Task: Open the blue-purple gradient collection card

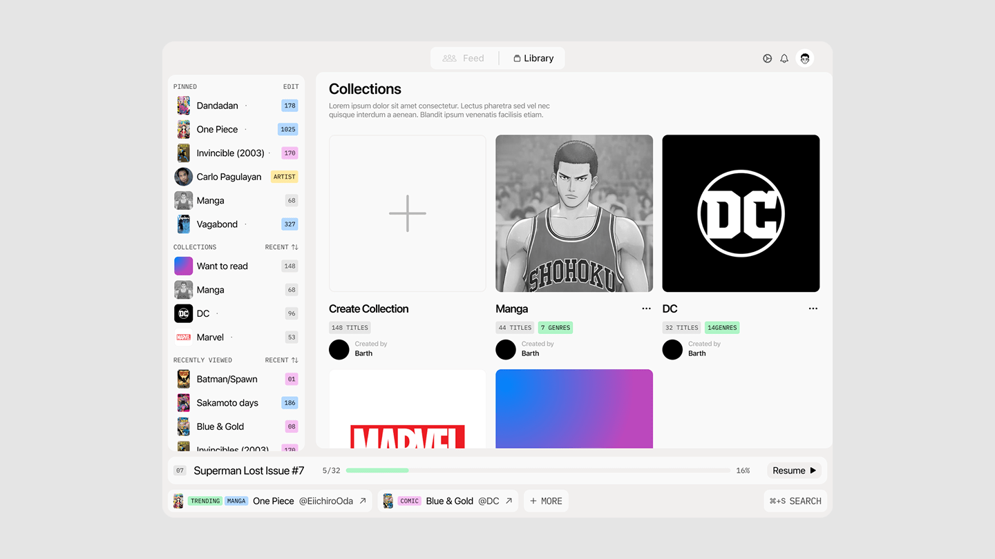Action: tap(574, 409)
